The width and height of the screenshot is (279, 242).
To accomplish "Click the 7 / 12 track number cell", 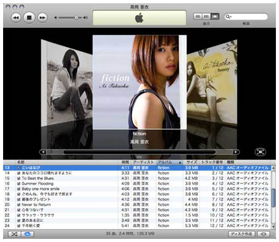I will (218, 199).
